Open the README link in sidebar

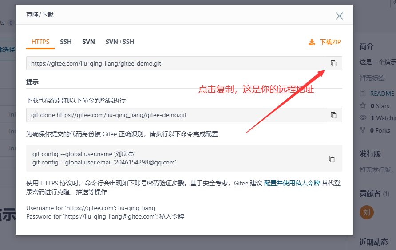382,94
